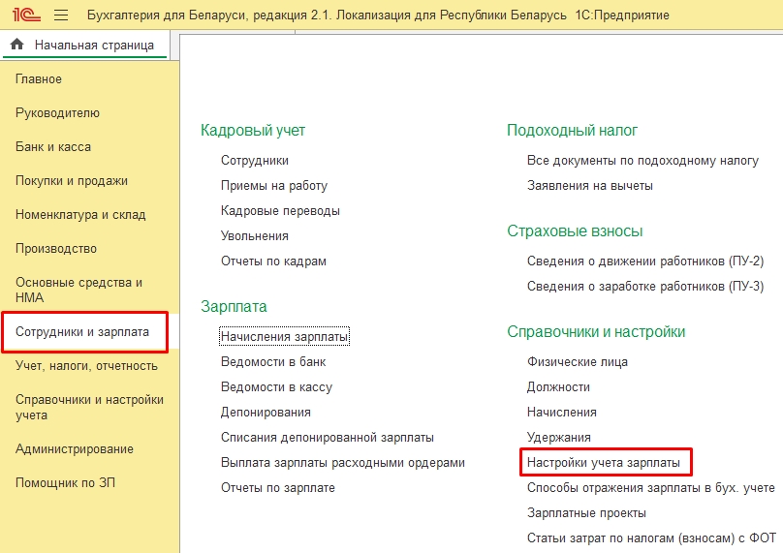Open Сведения о заработке работников (ПУ-3)
This screenshot has height=553, width=783.
coord(645,287)
